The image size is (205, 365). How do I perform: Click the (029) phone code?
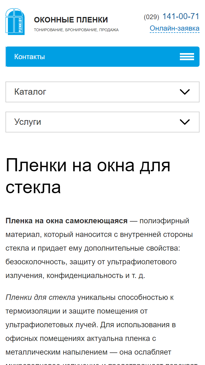click(151, 17)
